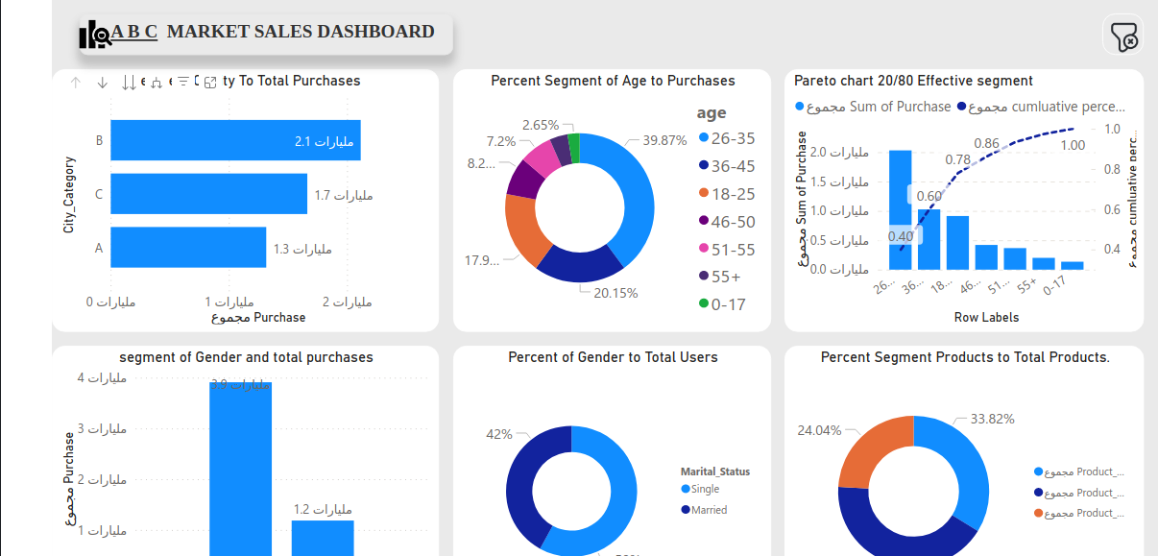Click the city A horizontal bar
Screen dimensions: 1158x556
(187, 247)
